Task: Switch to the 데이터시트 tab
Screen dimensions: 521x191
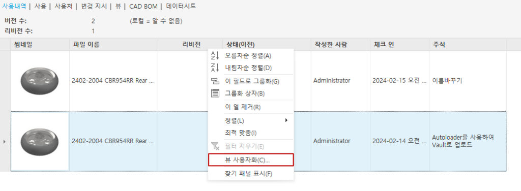Action: click(181, 6)
